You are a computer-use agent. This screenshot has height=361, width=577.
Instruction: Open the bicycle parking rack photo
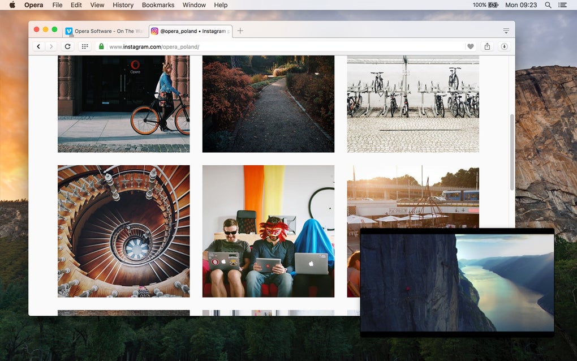pos(413,104)
